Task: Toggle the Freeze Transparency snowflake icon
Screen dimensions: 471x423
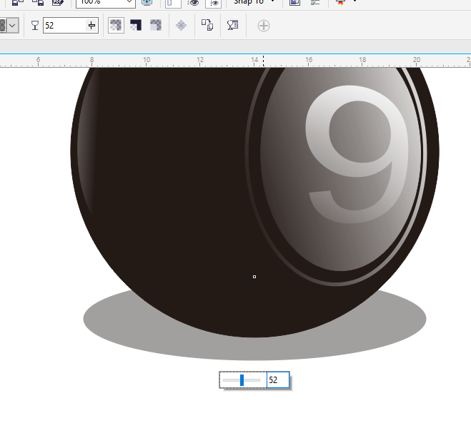Action: (x=181, y=26)
